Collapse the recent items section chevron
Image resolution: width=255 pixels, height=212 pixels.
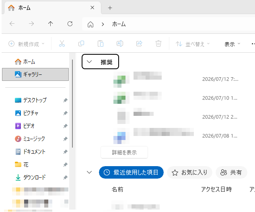click(89, 172)
